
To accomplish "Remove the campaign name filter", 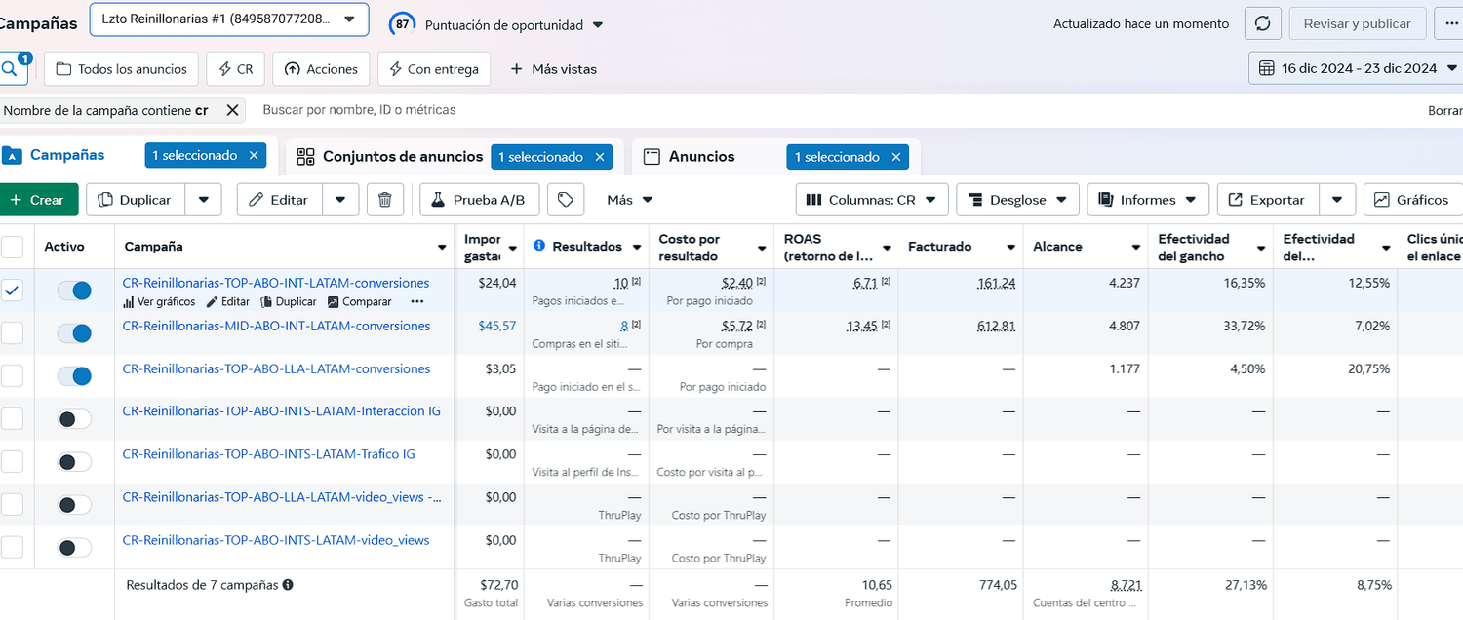I will click(232, 110).
